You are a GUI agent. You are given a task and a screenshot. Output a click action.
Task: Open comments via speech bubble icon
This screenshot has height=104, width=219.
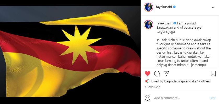point(157,74)
